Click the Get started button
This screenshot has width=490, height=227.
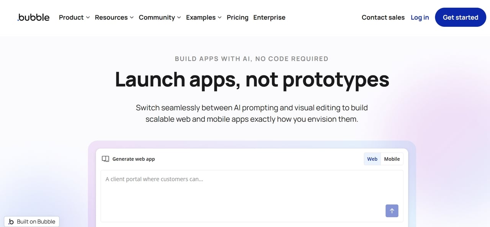[461, 17]
